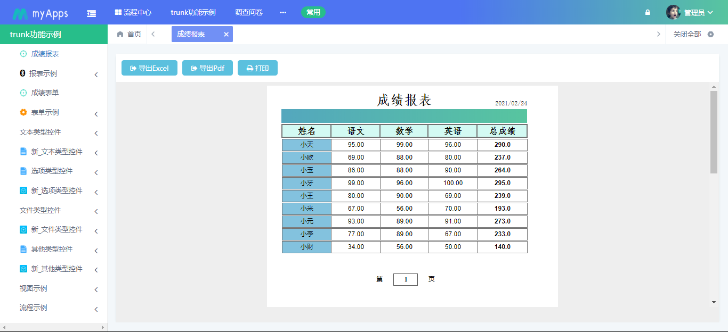Expand the 表单示例 chevron
The width and height of the screenshot is (728, 332).
(x=96, y=114)
